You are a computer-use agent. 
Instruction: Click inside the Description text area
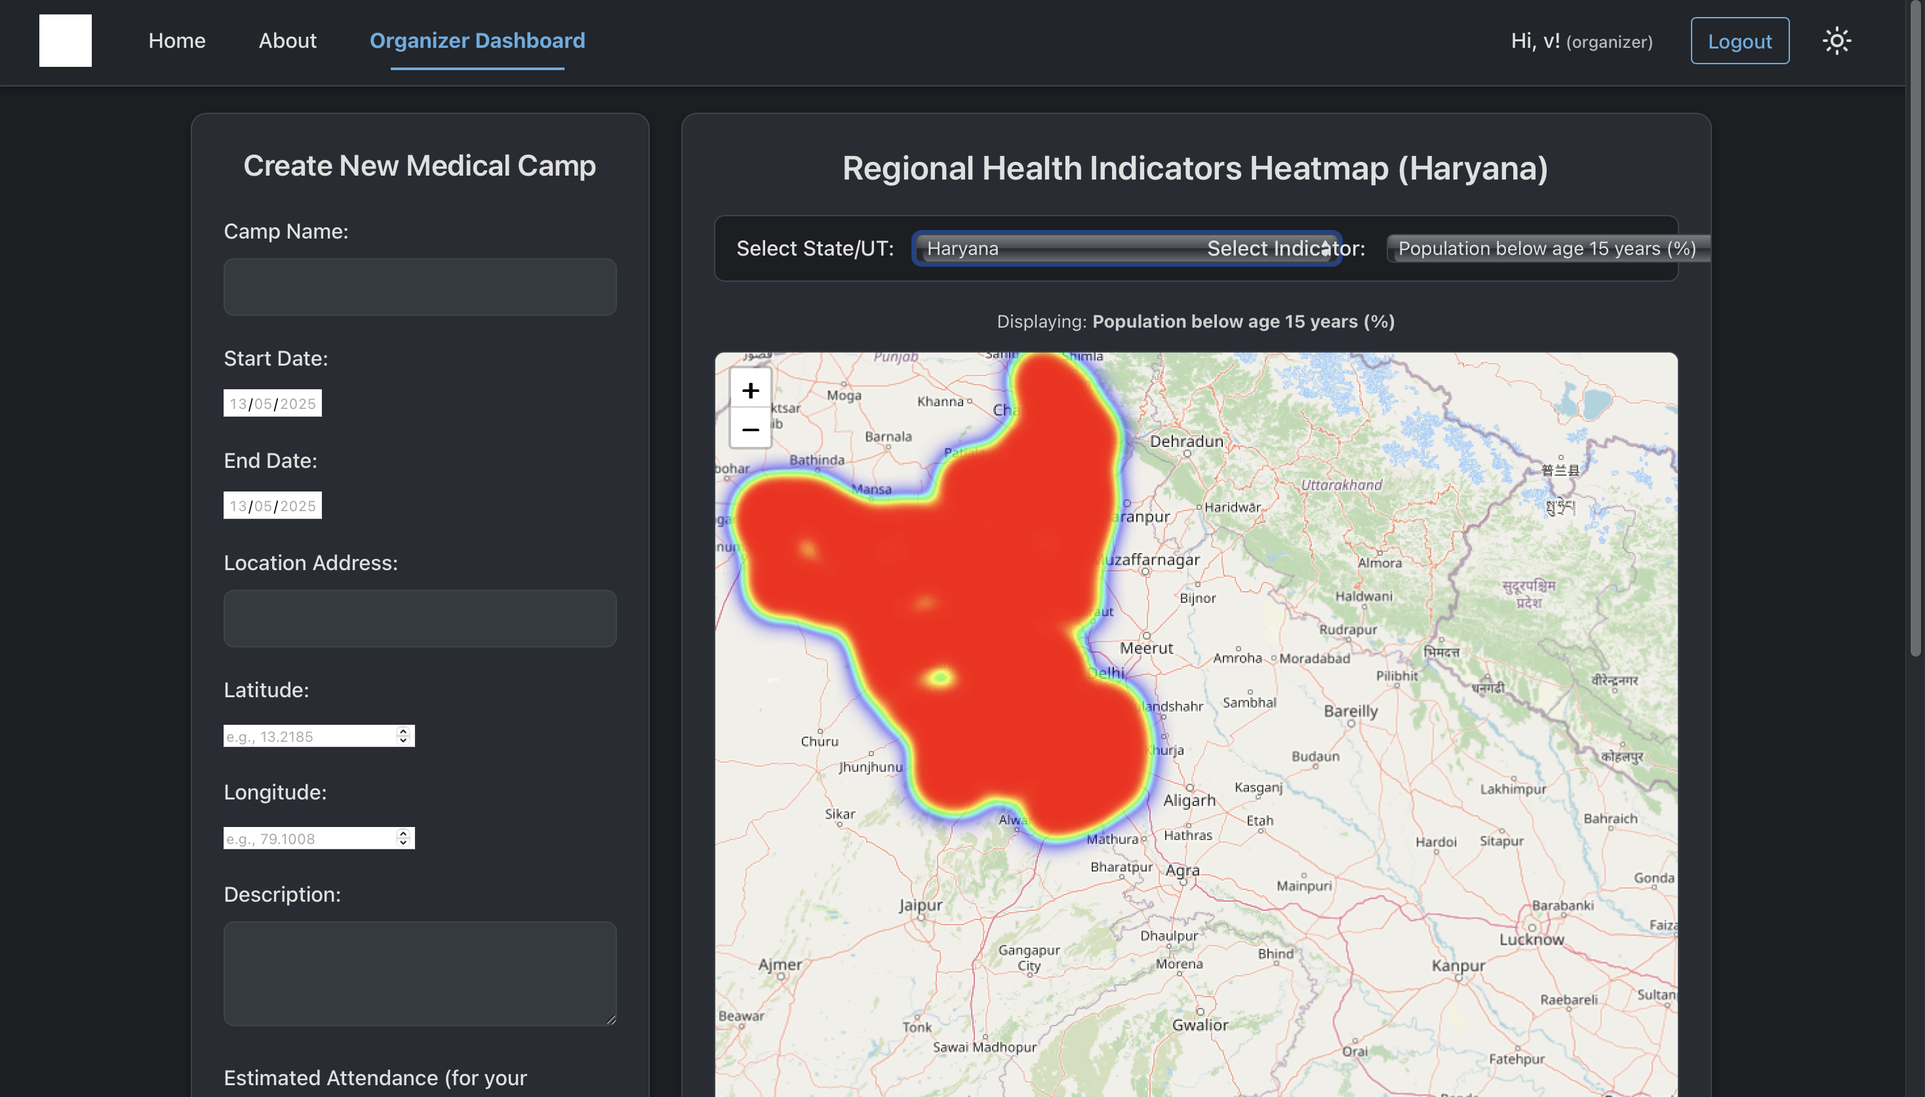[420, 972]
